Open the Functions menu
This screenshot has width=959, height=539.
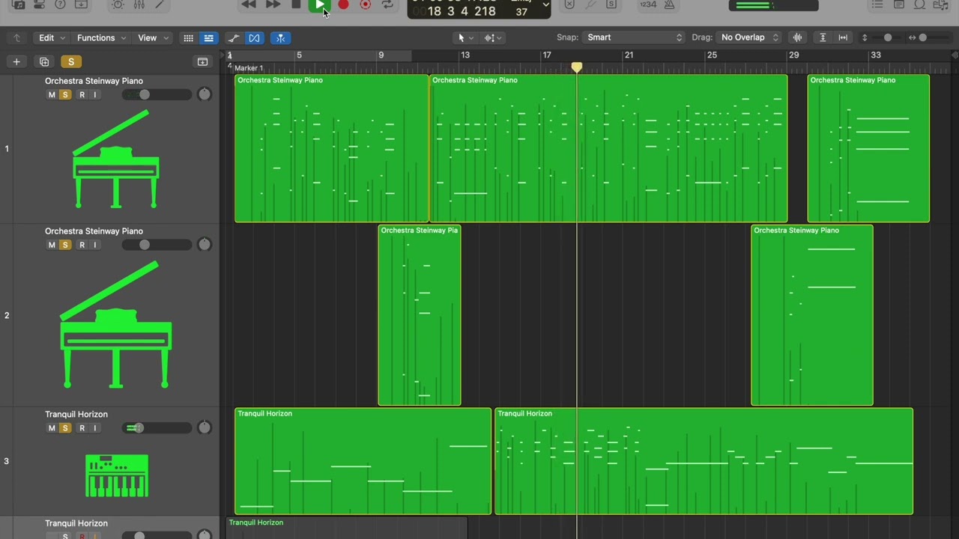click(x=101, y=37)
